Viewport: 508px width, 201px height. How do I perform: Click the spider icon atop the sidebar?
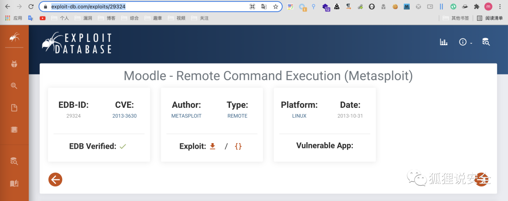(14, 38)
